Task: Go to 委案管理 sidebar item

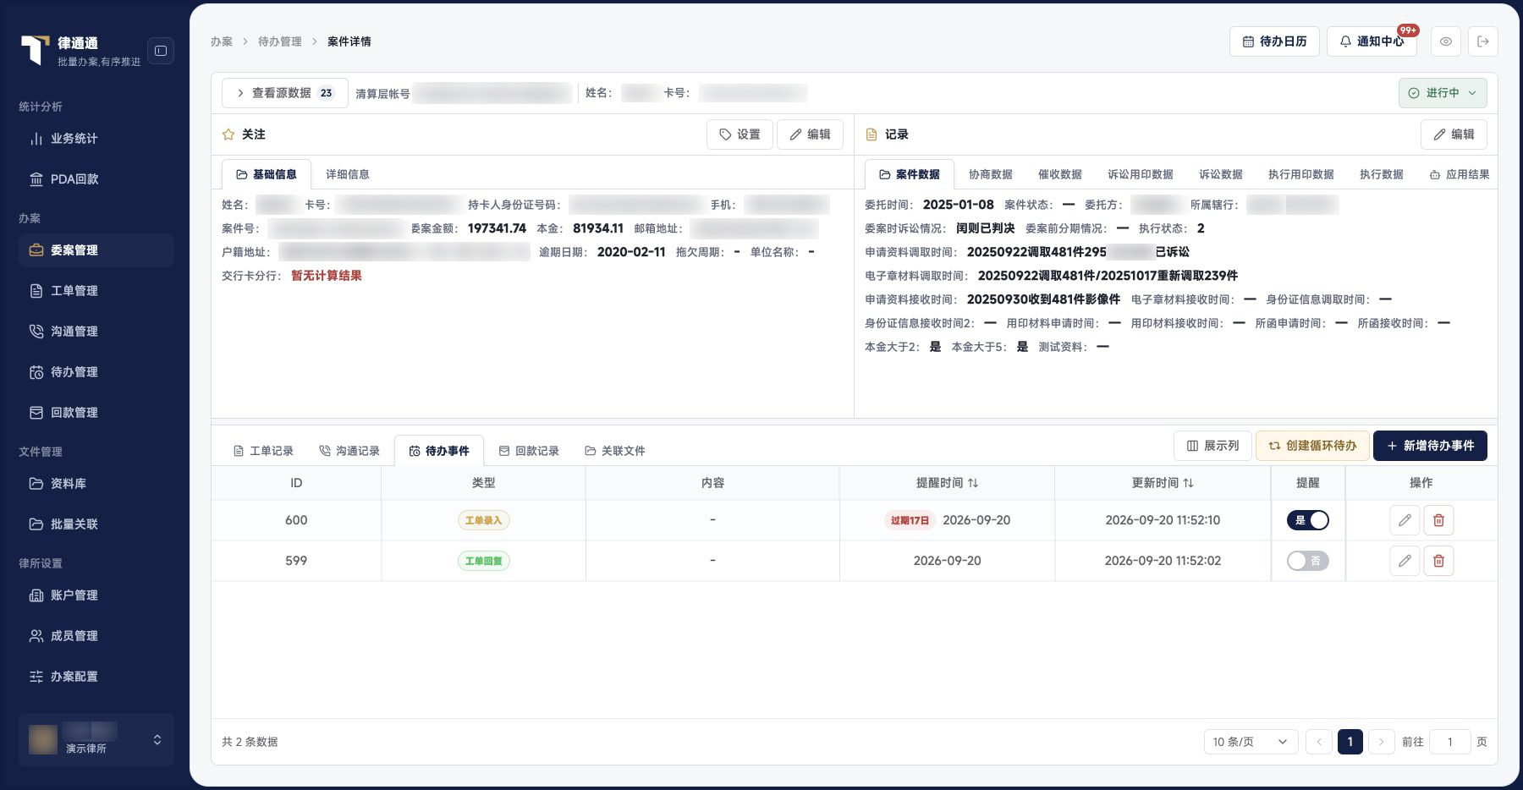Action: point(96,250)
